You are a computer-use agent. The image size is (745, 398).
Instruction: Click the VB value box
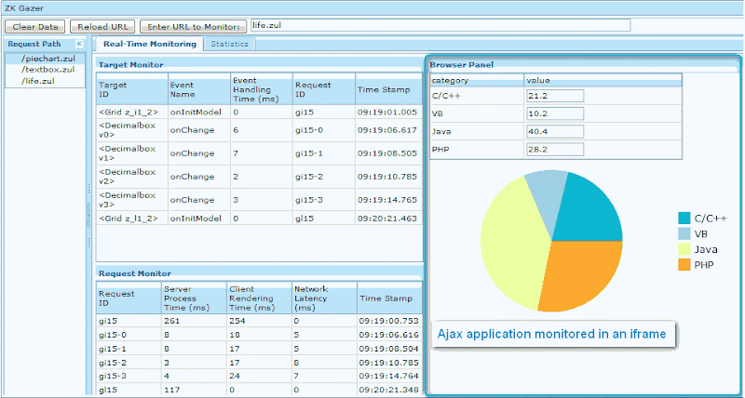pyautogui.click(x=555, y=113)
